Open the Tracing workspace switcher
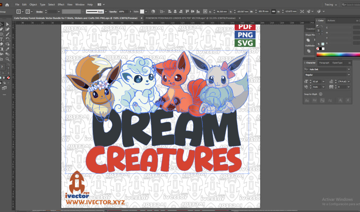This screenshot has width=360, height=212. (x=330, y=5)
